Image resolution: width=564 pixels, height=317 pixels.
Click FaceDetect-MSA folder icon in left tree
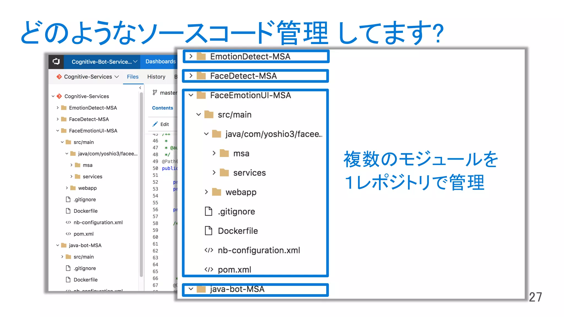click(x=64, y=119)
